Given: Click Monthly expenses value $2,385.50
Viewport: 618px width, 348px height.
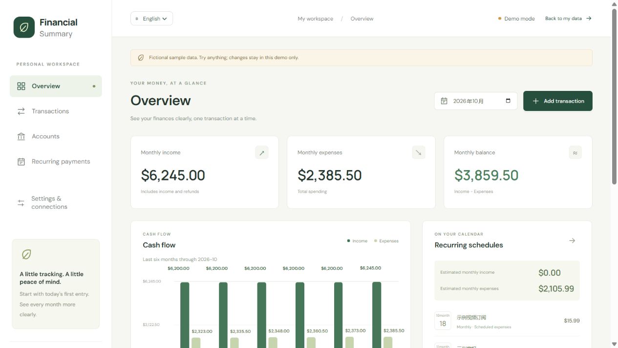Looking at the screenshot, I should (x=330, y=175).
